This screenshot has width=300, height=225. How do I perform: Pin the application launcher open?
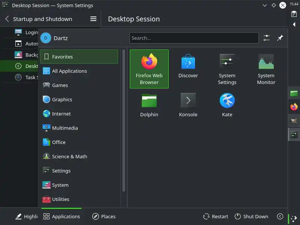click(x=280, y=38)
